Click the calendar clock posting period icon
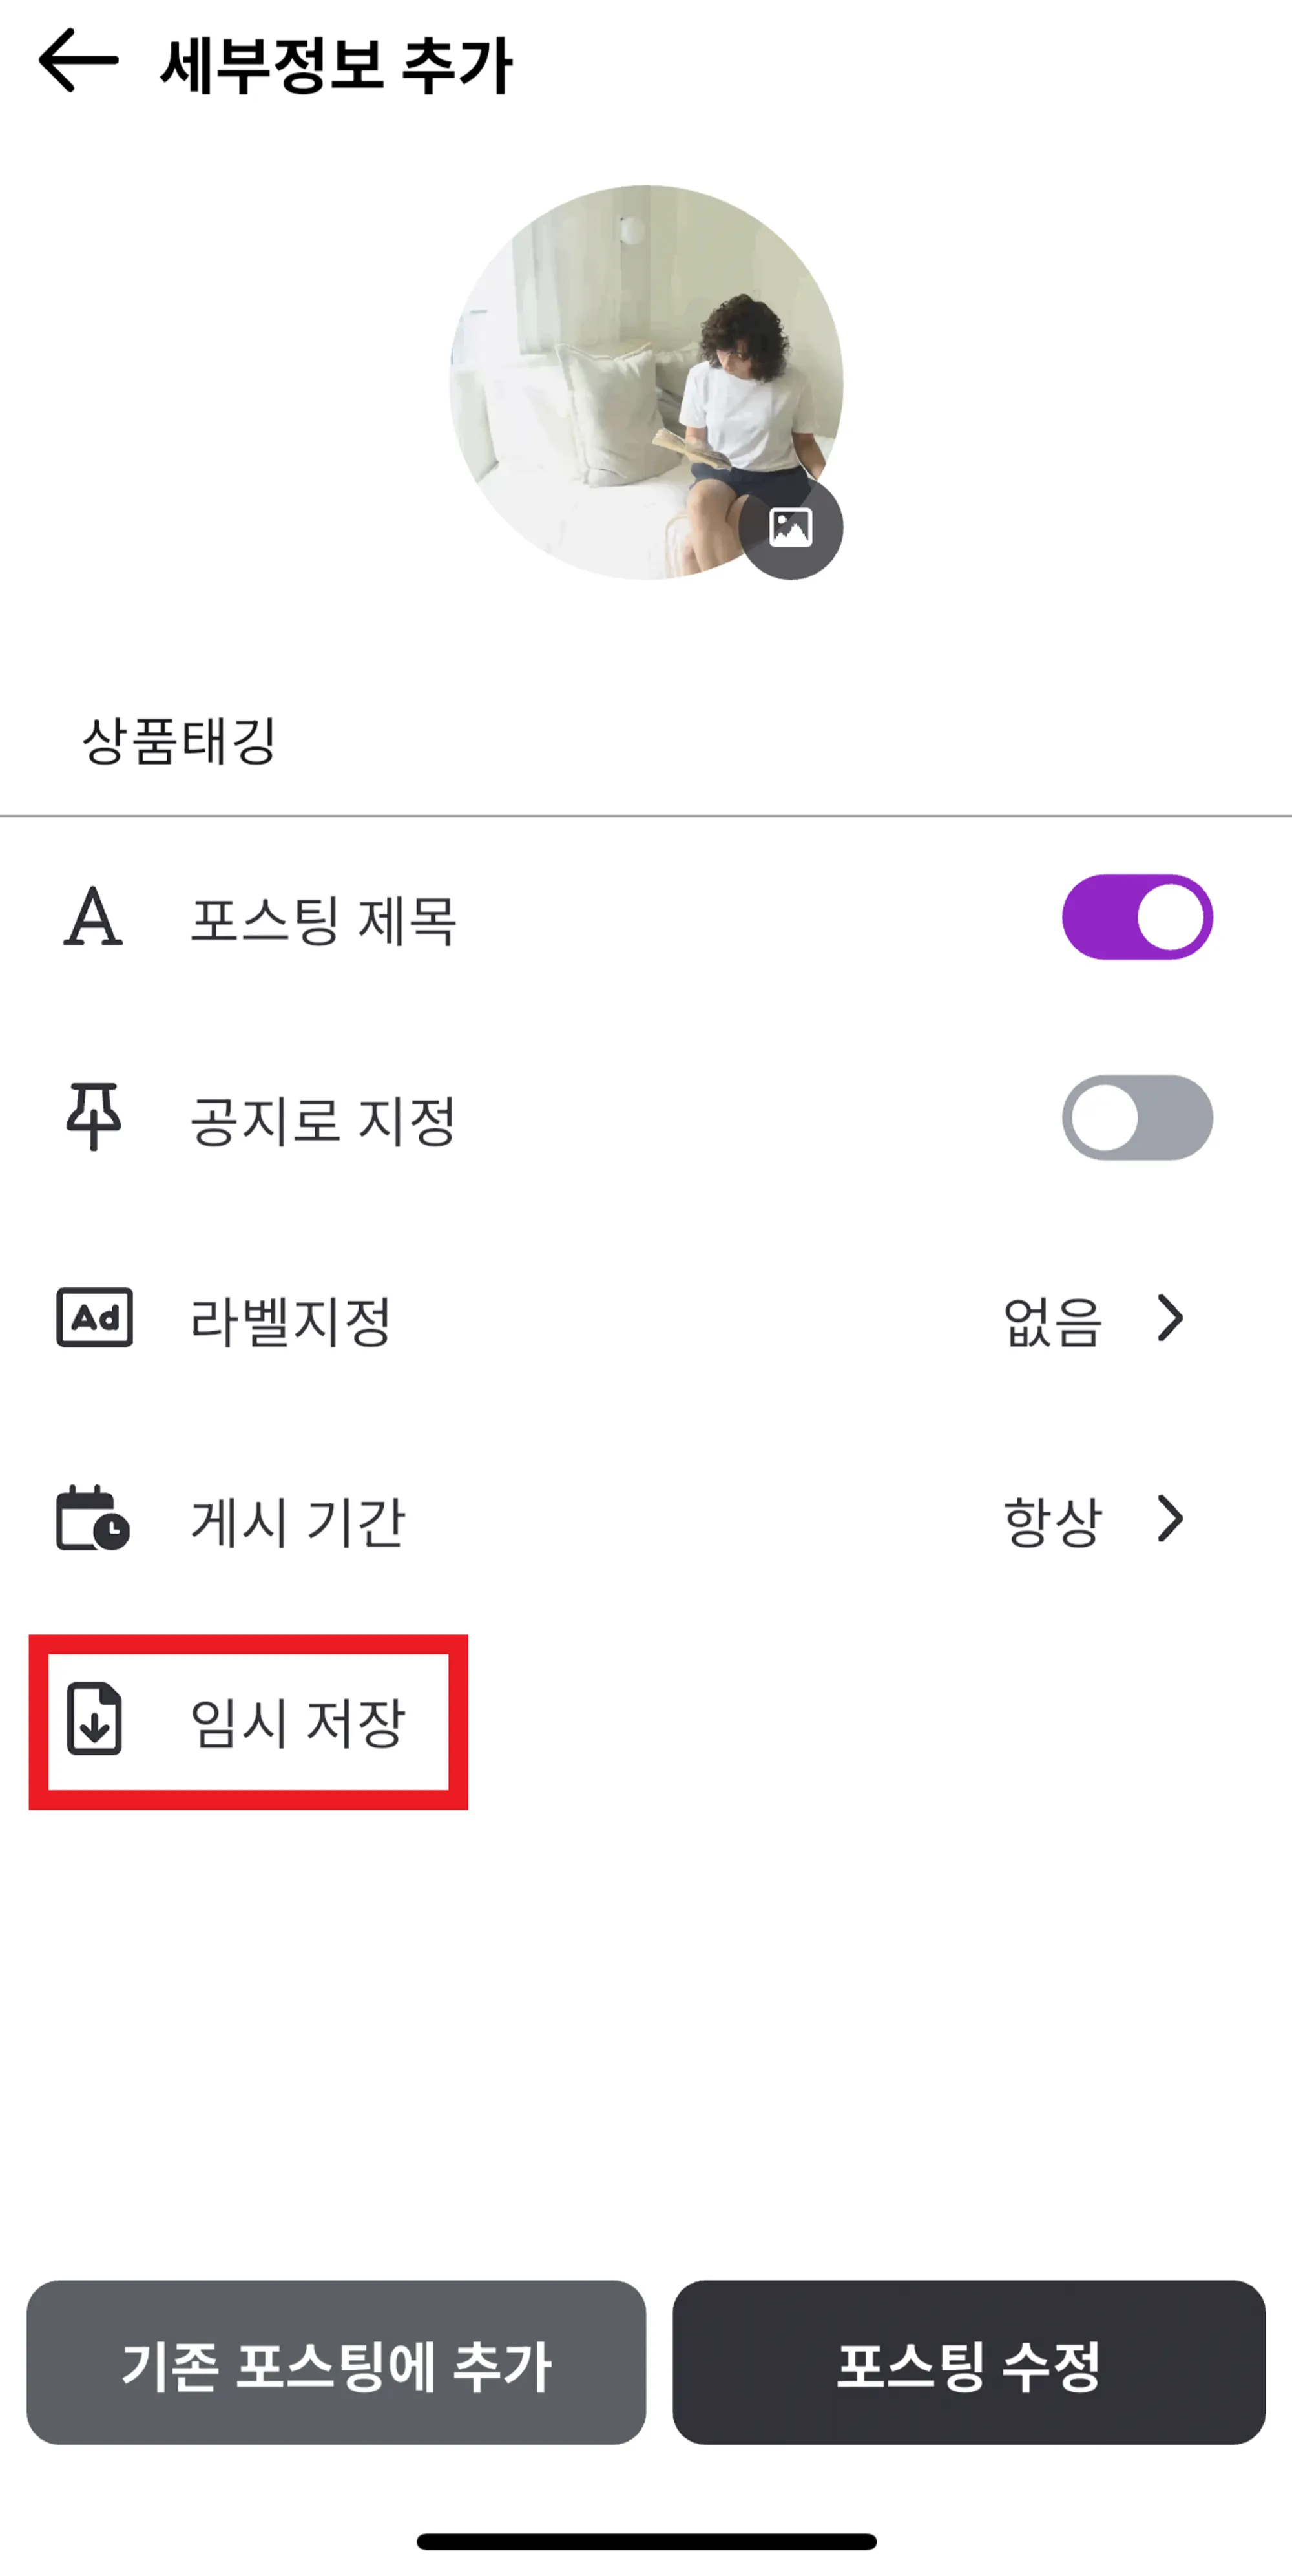 [93, 1518]
